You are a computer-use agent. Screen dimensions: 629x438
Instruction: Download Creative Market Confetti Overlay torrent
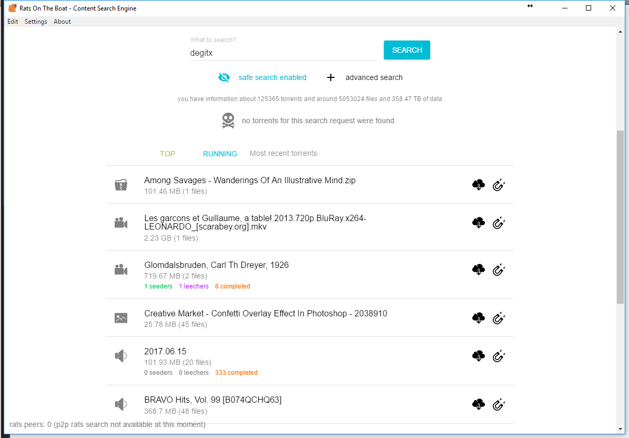pos(478,318)
